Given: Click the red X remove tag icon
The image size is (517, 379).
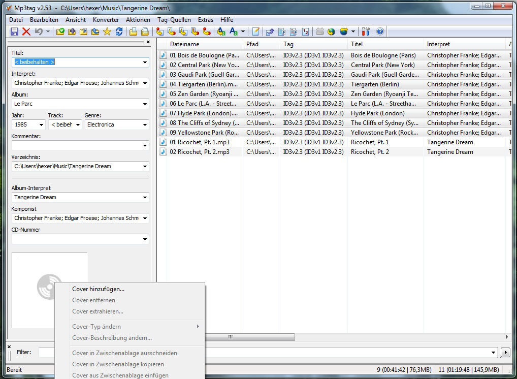Looking at the screenshot, I should [x=26, y=31].
